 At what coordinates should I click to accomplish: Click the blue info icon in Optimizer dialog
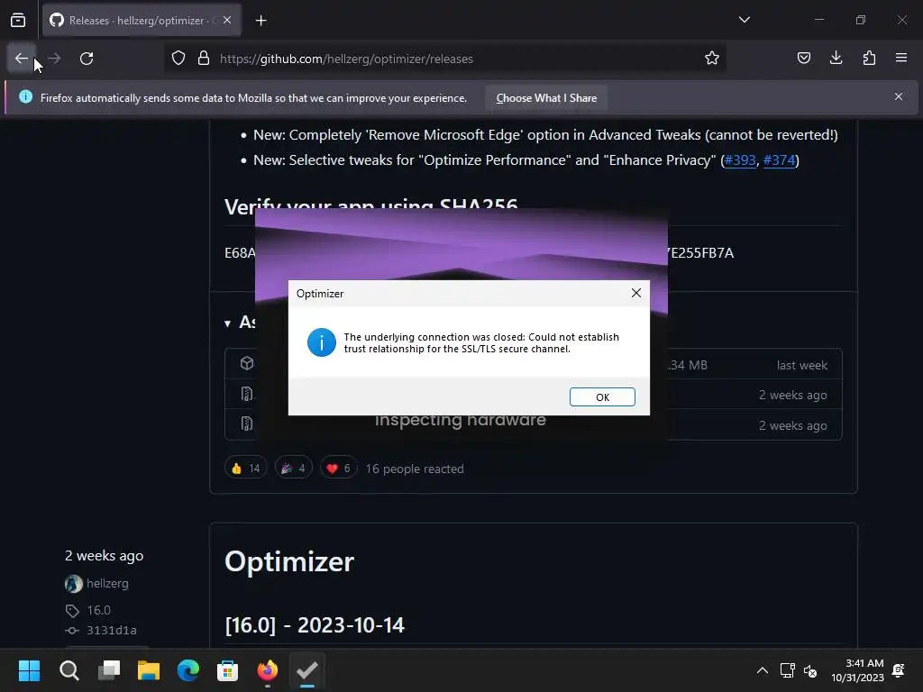(x=322, y=342)
